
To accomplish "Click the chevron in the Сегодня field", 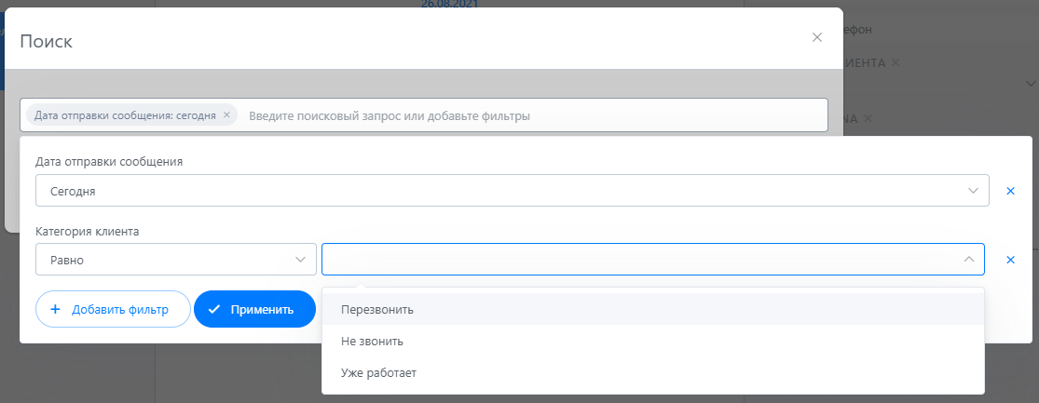I will pyautogui.click(x=974, y=191).
